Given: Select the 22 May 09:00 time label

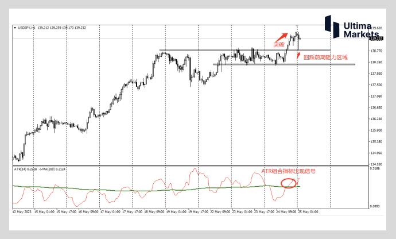Looking at the screenshot, I should tap(220, 212).
